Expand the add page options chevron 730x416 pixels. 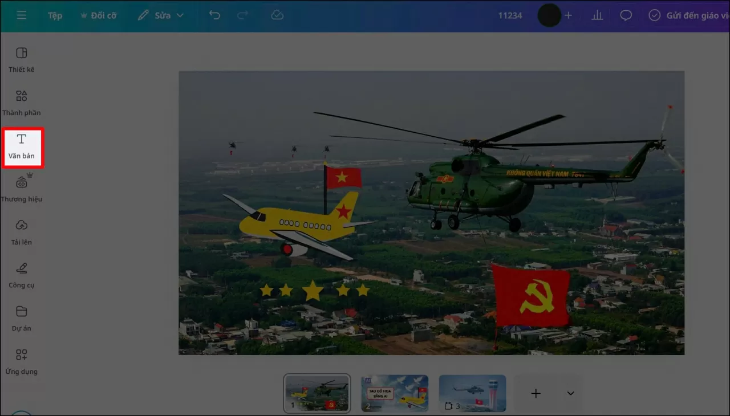coord(570,393)
